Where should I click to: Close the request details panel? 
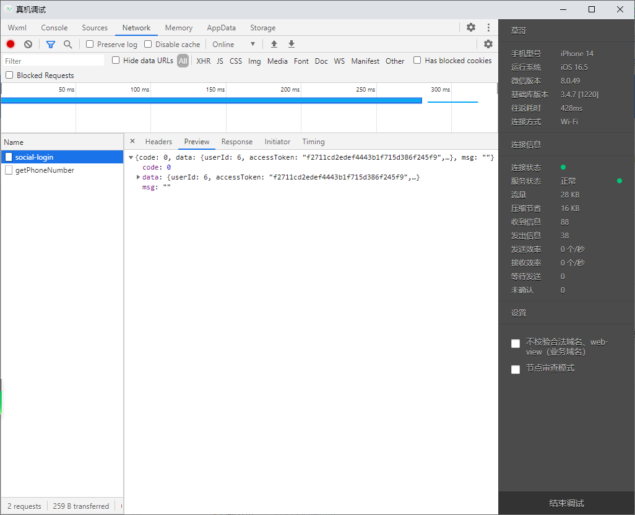tap(132, 141)
